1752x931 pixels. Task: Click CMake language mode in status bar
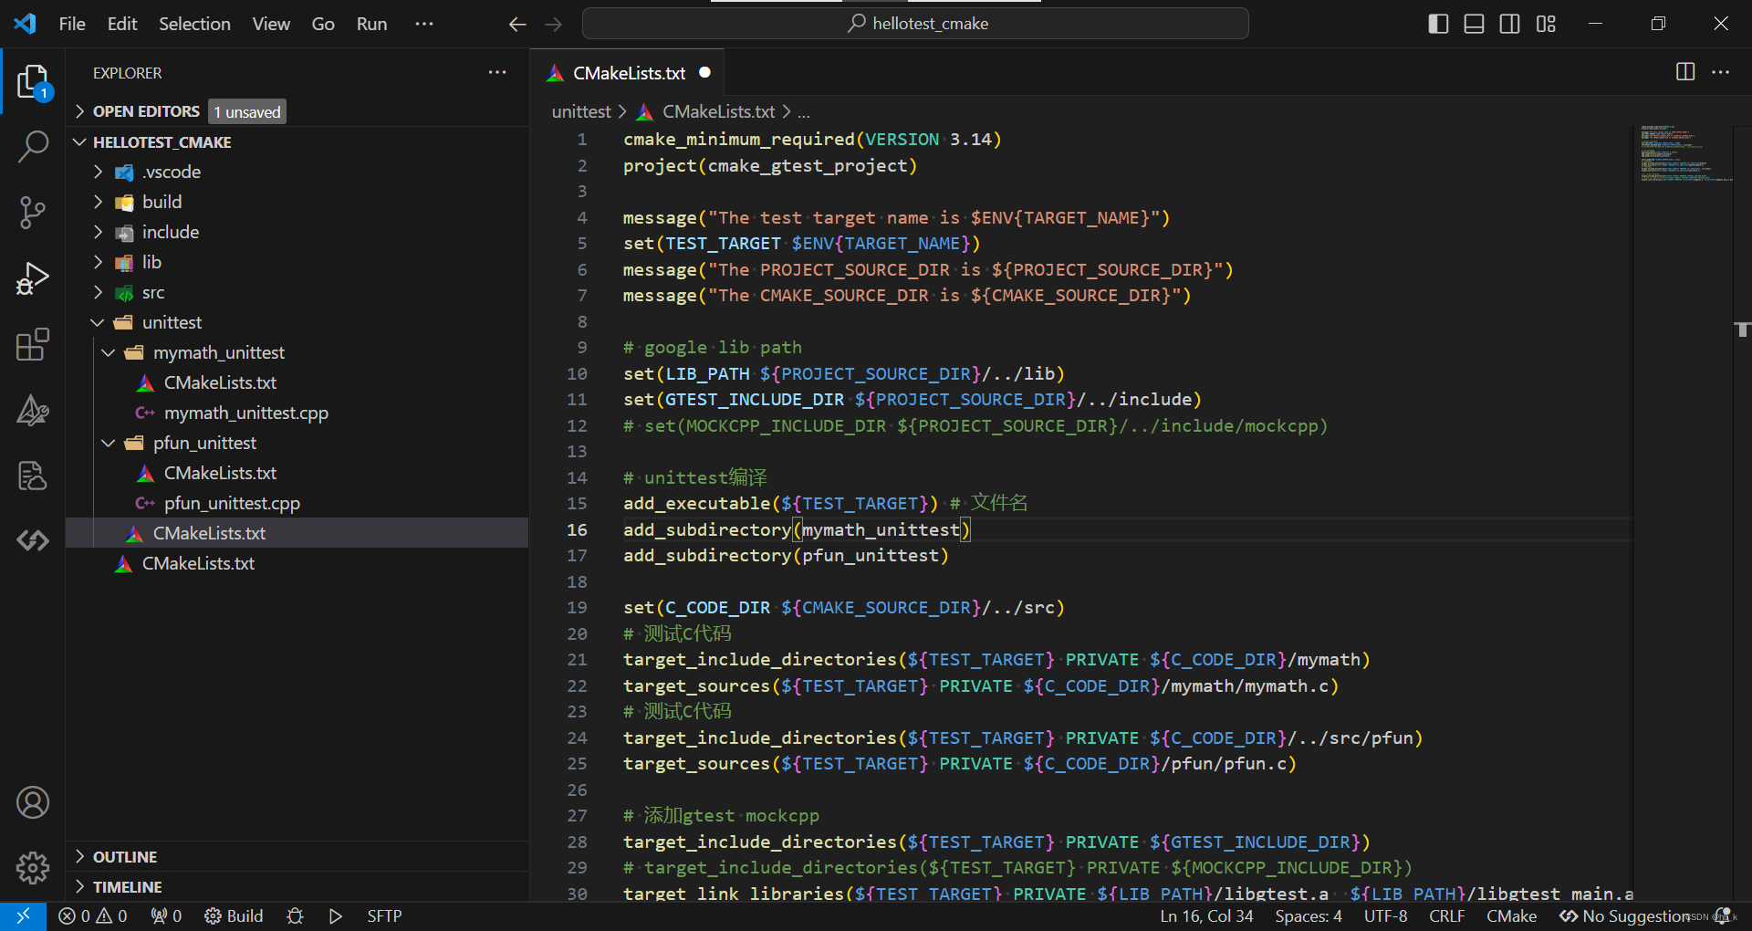(1511, 915)
